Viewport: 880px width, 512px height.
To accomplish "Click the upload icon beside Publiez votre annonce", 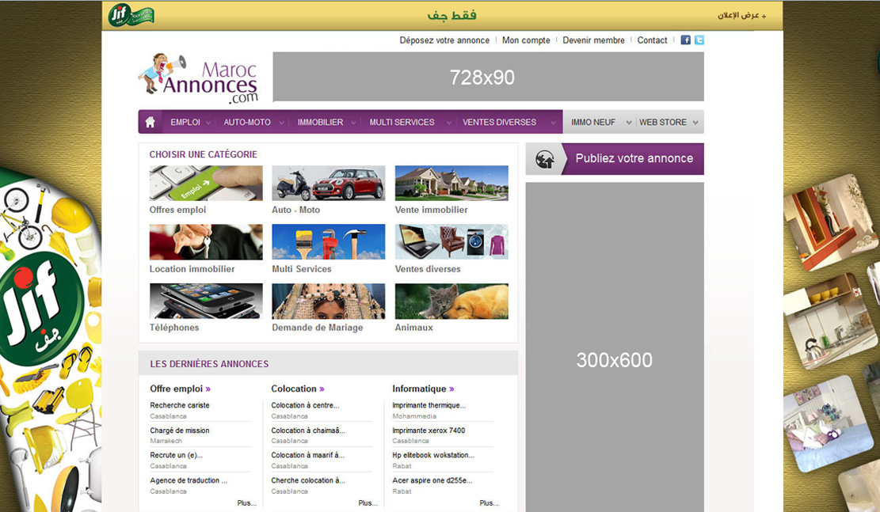I will 545,159.
